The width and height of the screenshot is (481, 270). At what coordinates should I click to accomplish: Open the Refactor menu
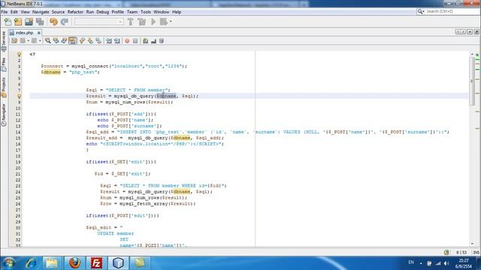pyautogui.click(x=75, y=12)
